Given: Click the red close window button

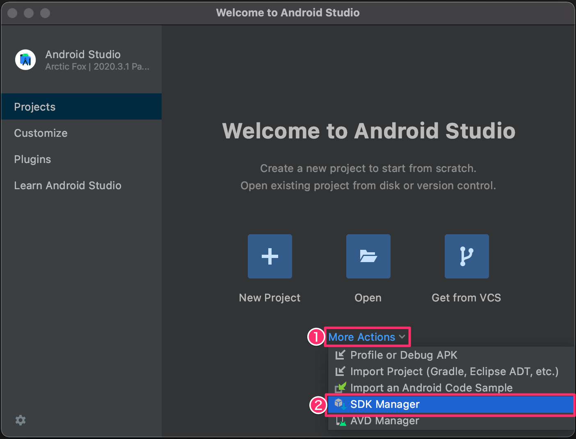Looking at the screenshot, I should (x=12, y=13).
